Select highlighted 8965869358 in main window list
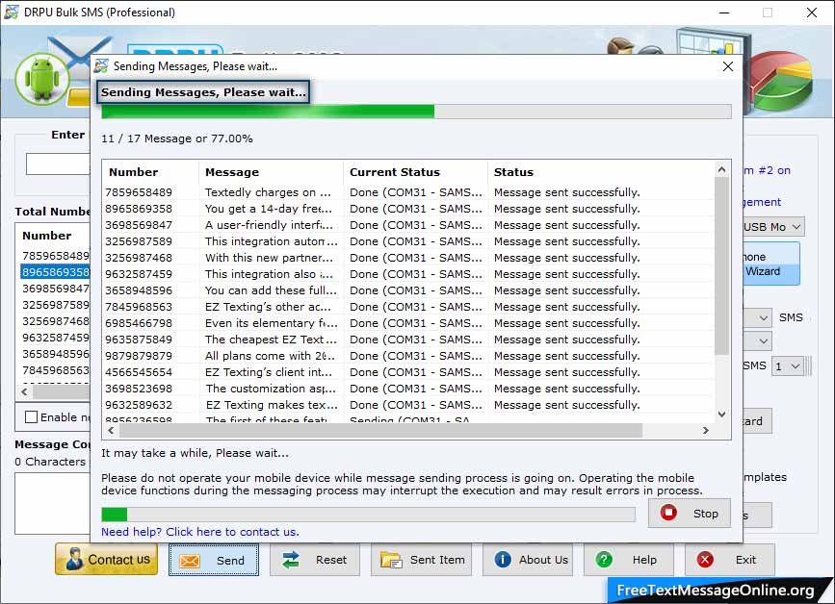 coord(56,272)
